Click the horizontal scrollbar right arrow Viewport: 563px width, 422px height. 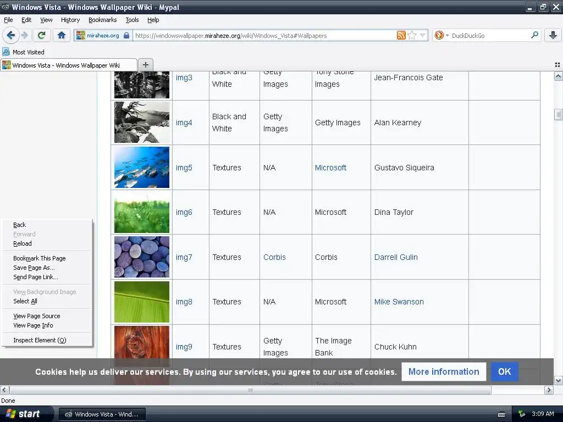coord(549,390)
